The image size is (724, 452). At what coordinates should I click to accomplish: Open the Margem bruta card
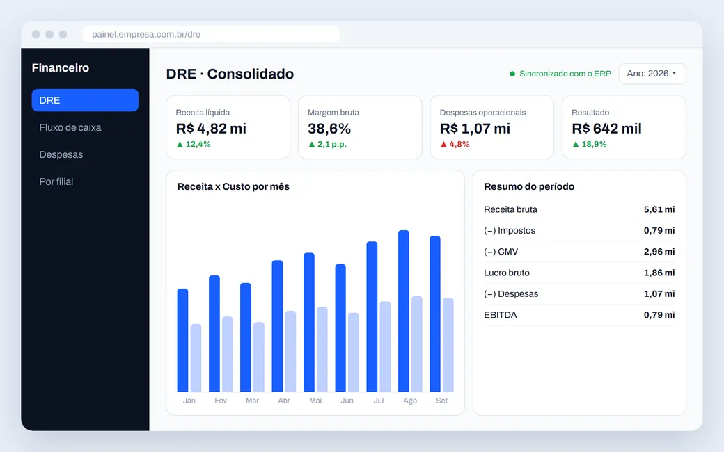360,127
